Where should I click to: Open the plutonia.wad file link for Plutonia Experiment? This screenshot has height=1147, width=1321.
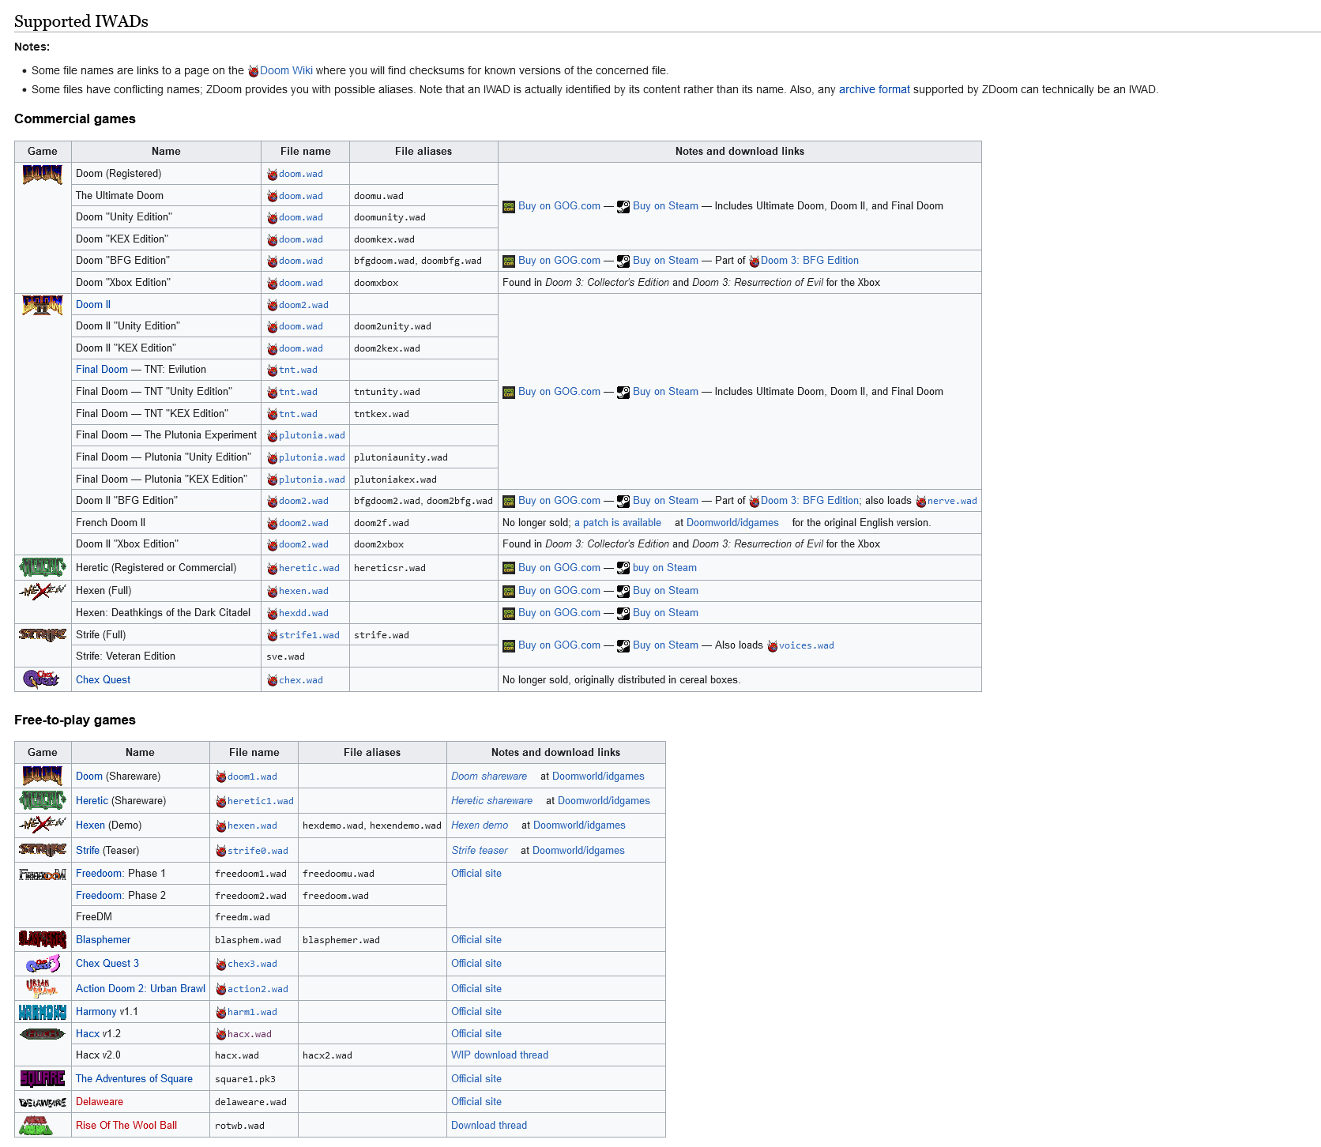(311, 435)
